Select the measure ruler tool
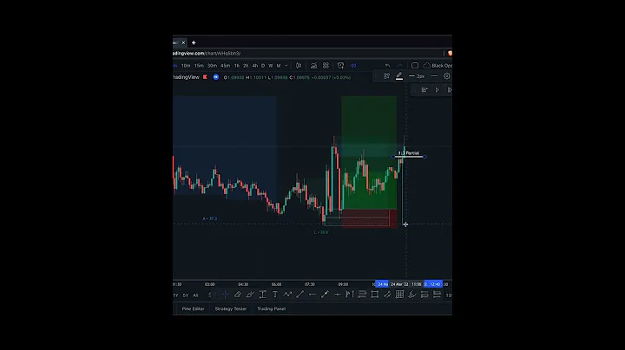This screenshot has width=625, height=350. coord(387,295)
